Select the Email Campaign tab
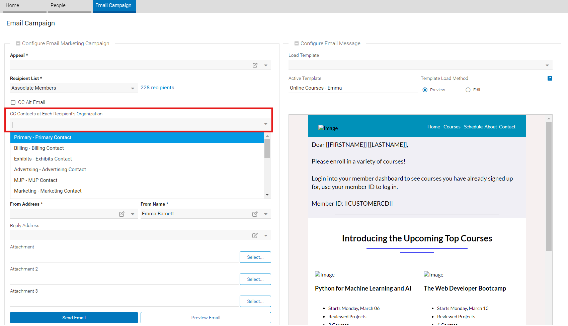The height and width of the screenshot is (326, 568). [114, 6]
